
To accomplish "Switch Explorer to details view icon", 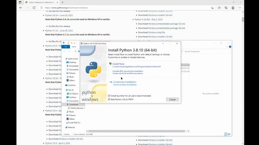I will (226, 134).
